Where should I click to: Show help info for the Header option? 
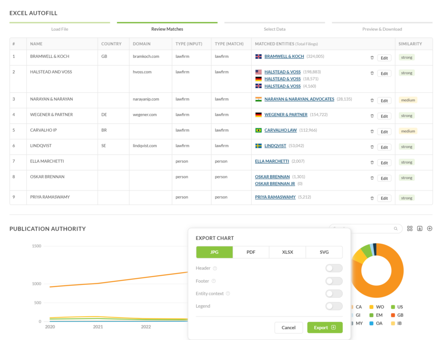[x=215, y=268]
